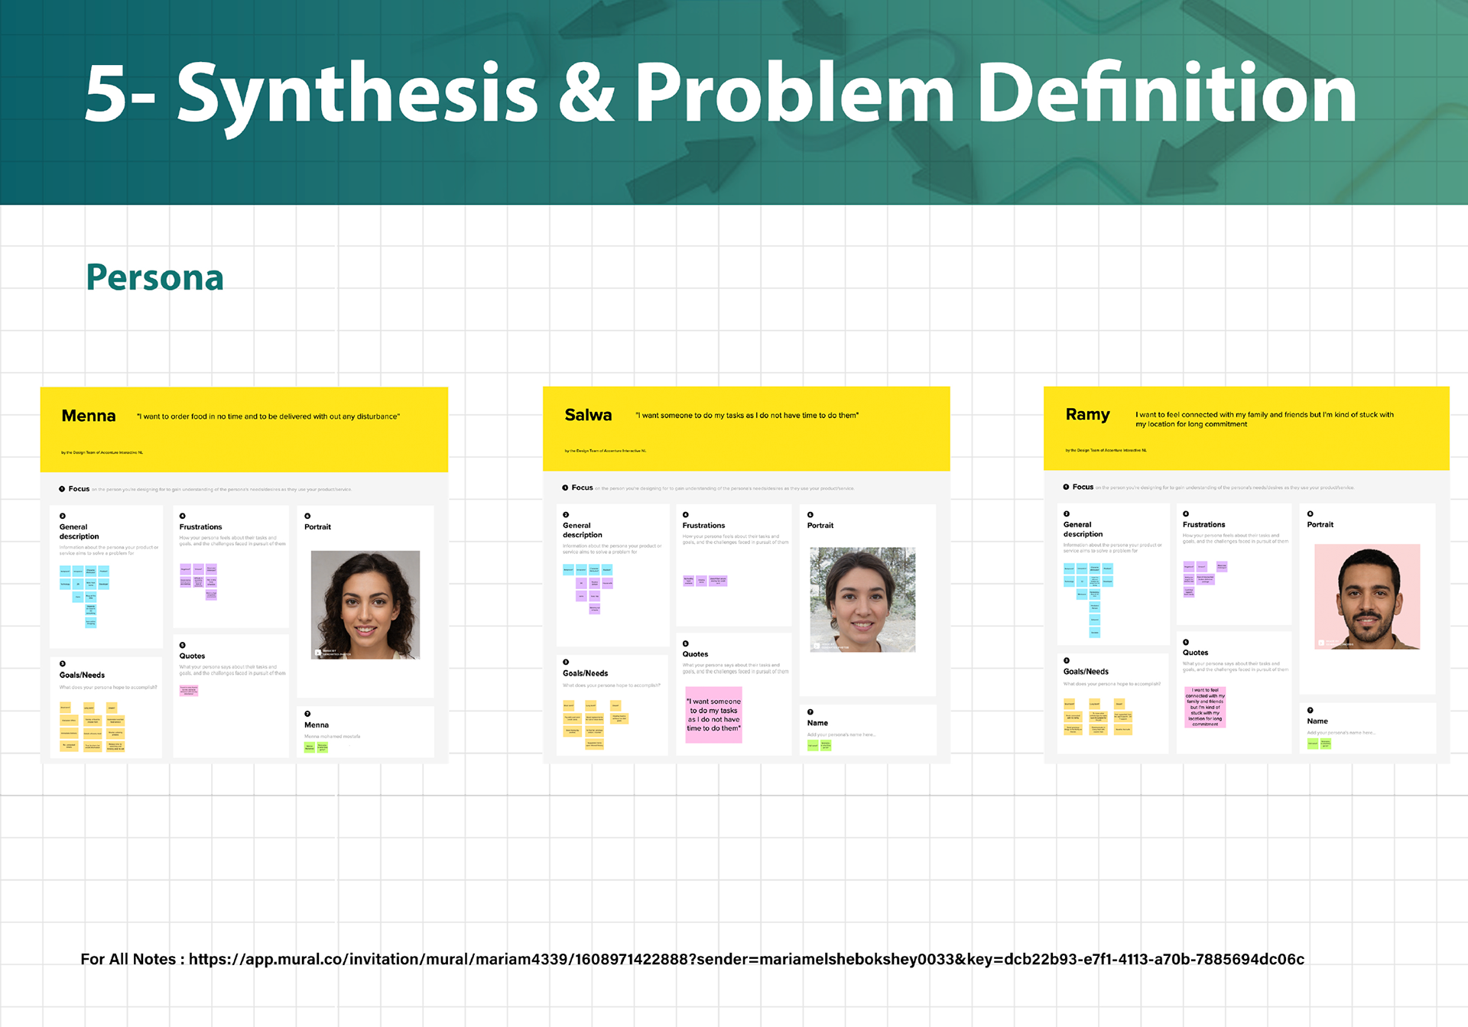The width and height of the screenshot is (1468, 1027).
Task: Click the bullet icon above Ramy's Portrait heading
Action: 1310,514
